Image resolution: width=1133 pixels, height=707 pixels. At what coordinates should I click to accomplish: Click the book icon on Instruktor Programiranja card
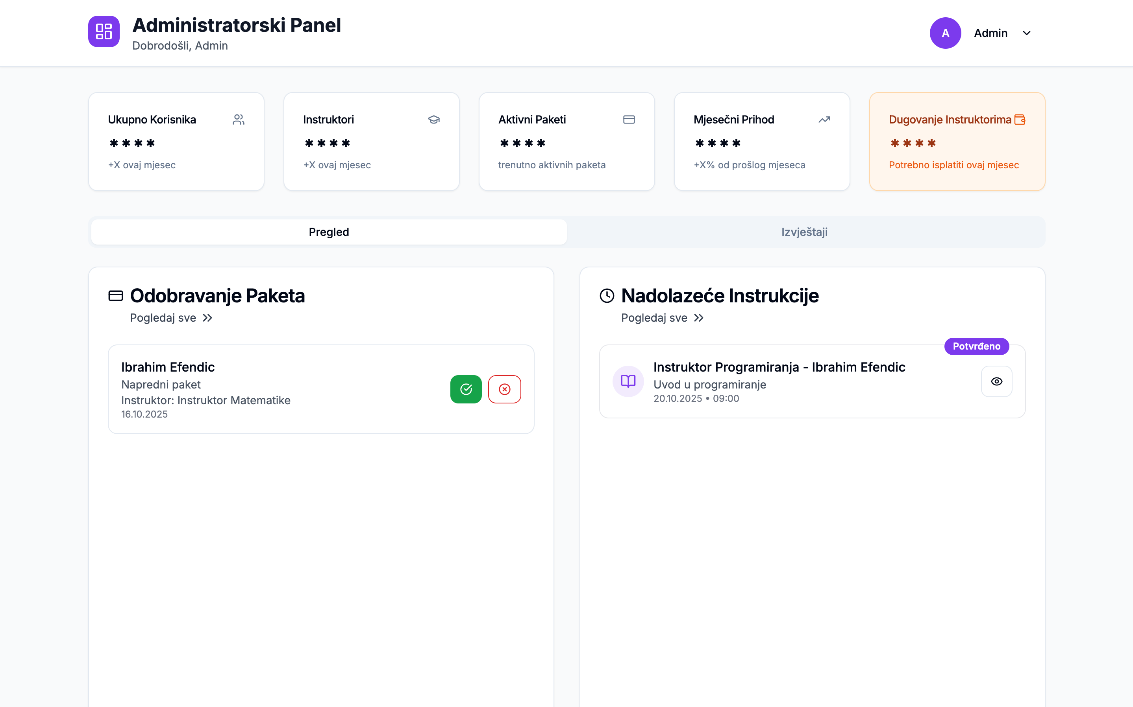[628, 381]
